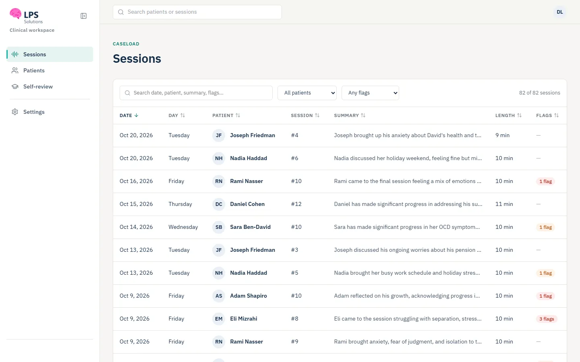This screenshot has height=362, width=580.
Task: Sort the table by Length column
Action: click(508, 115)
